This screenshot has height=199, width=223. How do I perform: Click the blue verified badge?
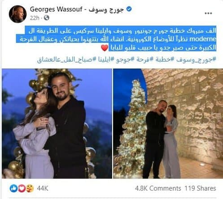click(x=129, y=9)
